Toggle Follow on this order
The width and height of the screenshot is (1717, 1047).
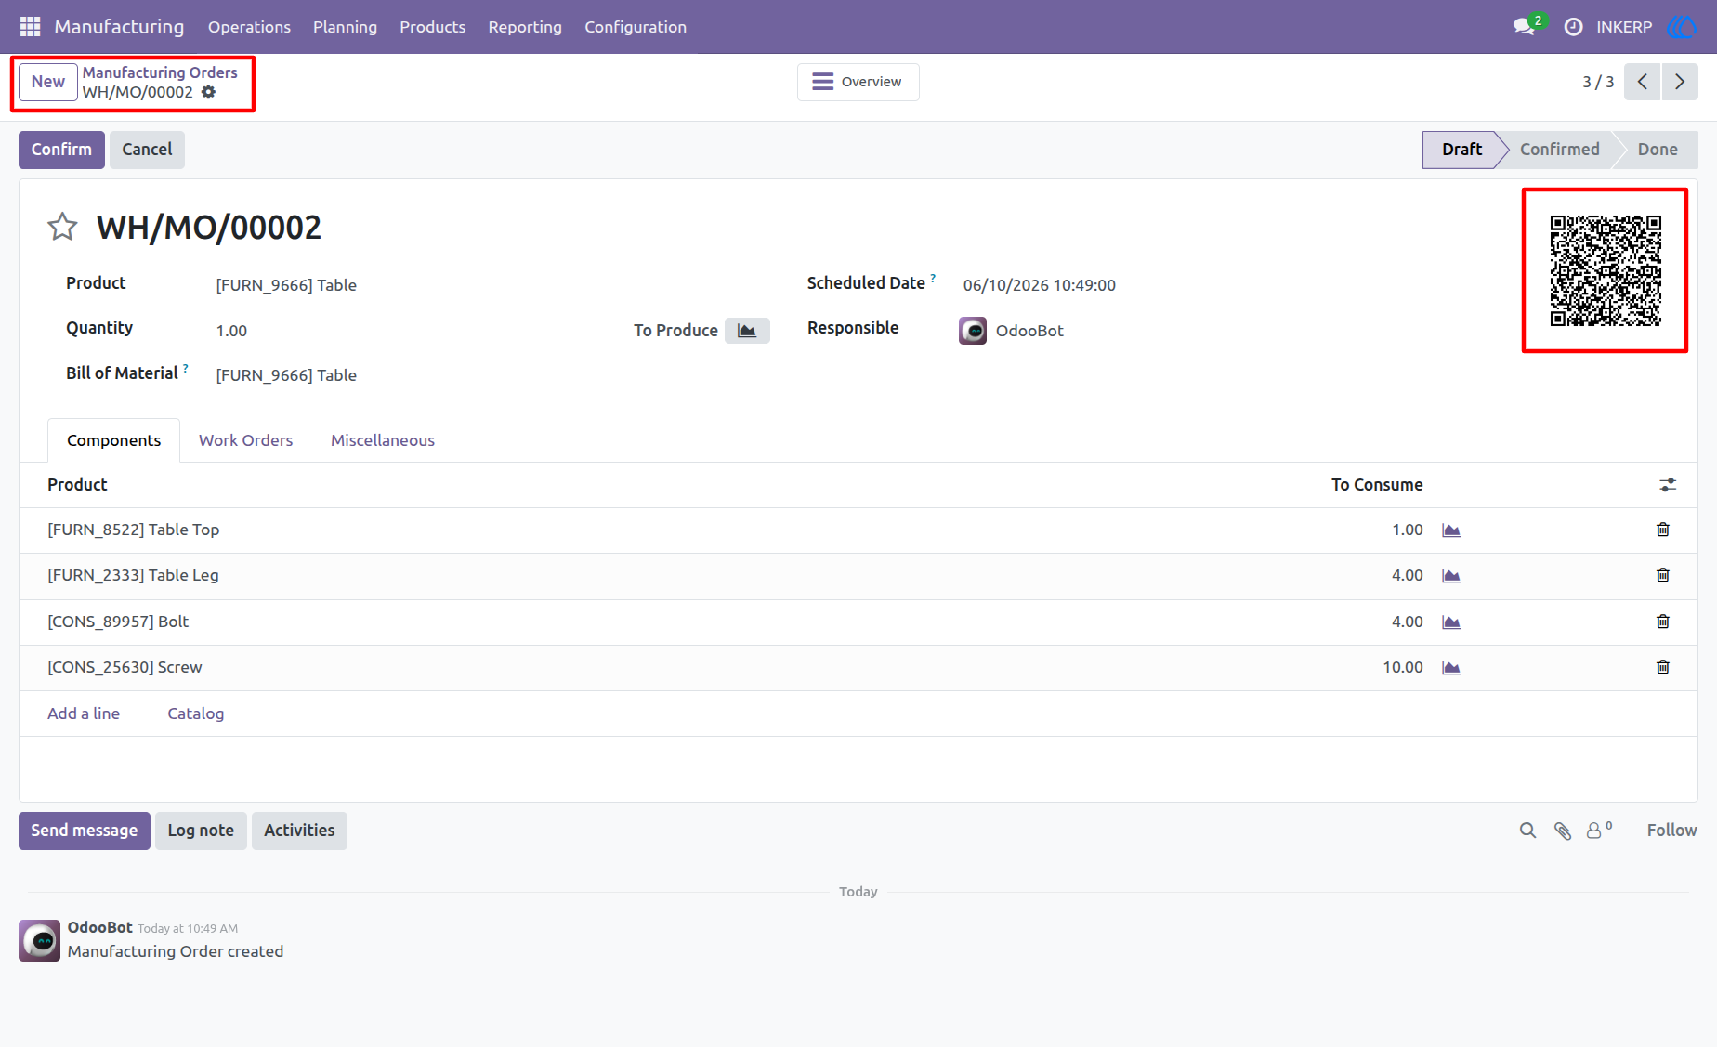click(x=1671, y=831)
